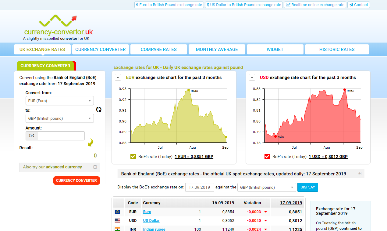Screen dimensions: 387x231
Task: Switch to the COMPARE RATES tab
Action: coord(158,49)
